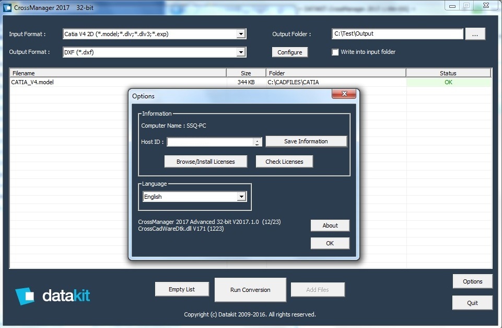Enable Write into input folder checkbox
Image resolution: width=502 pixels, height=328 pixels.
[x=335, y=52]
